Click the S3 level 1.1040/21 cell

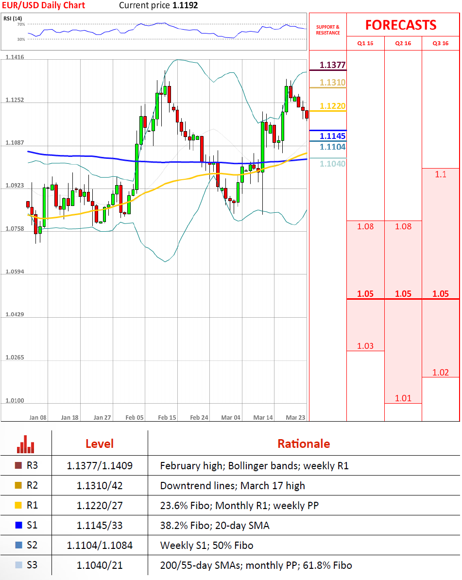click(x=100, y=565)
